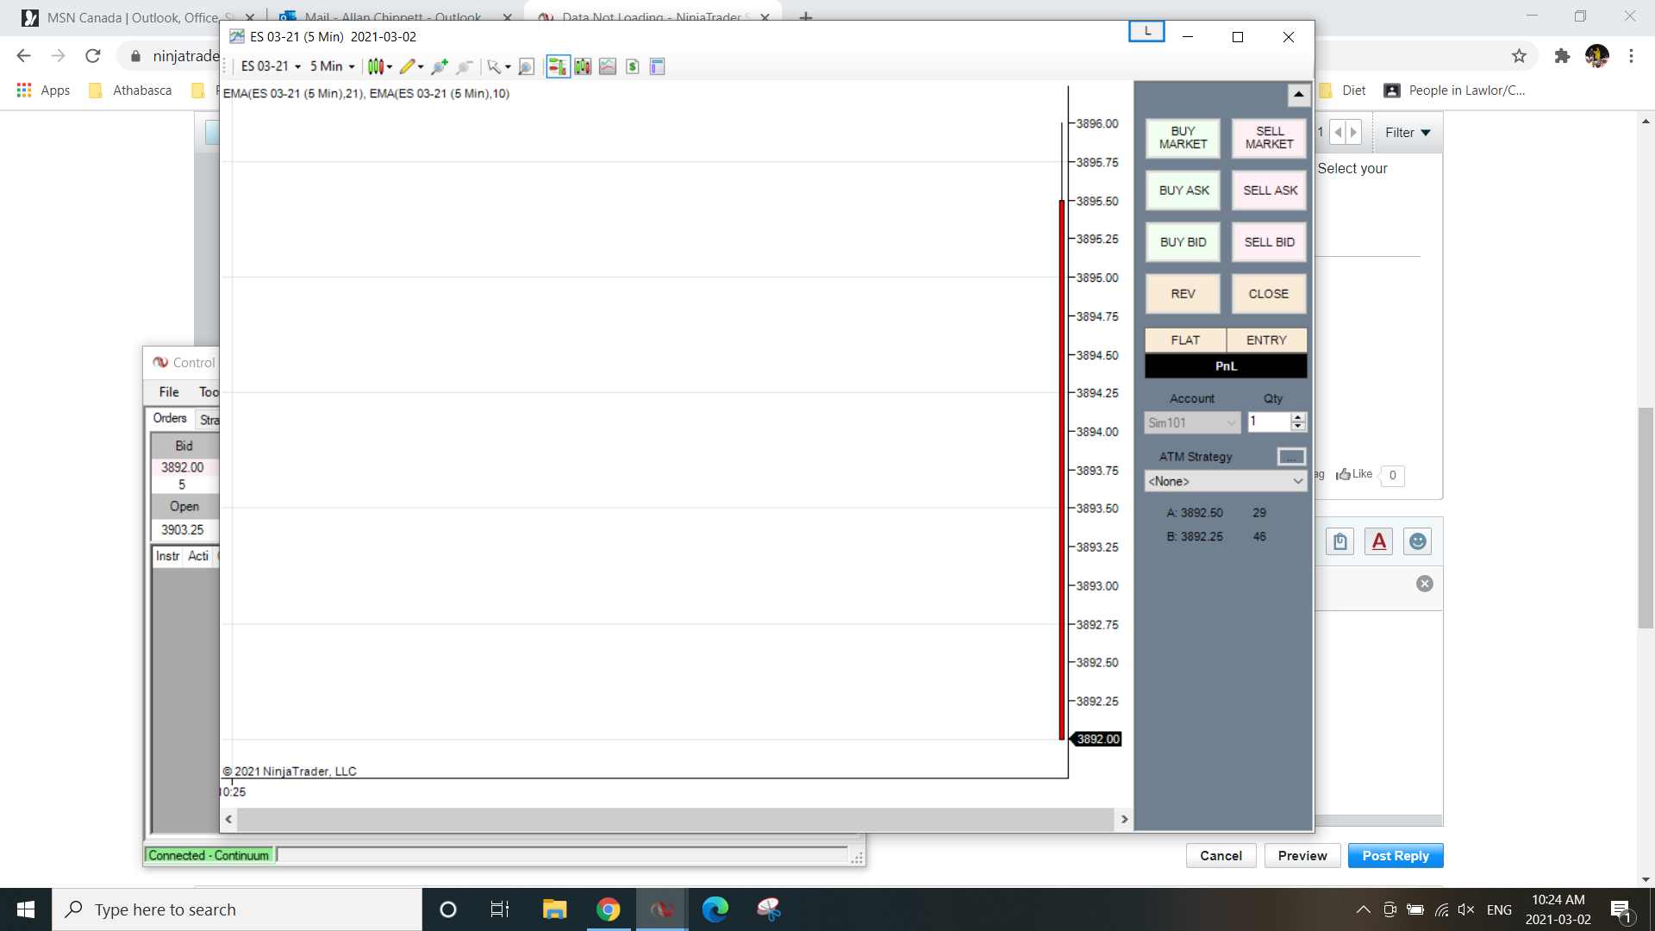Select the PnL display toggle

1225,366
